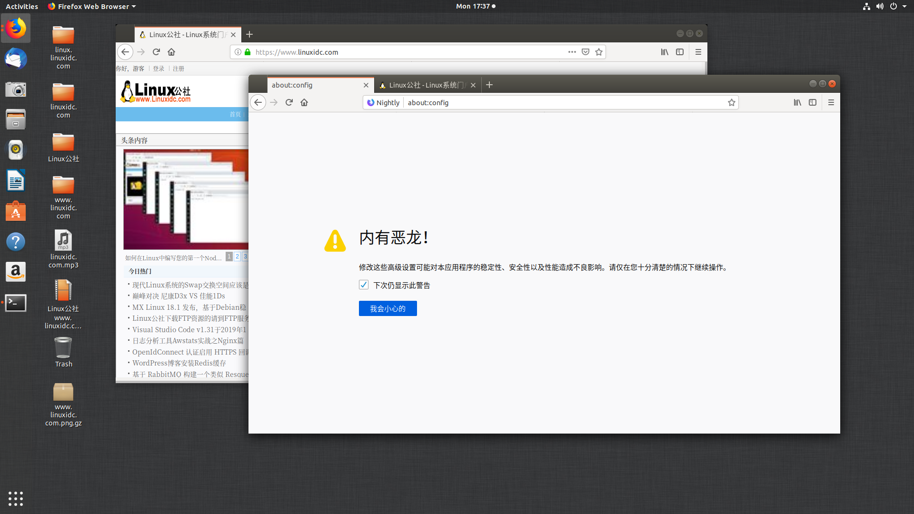
Task: Open Library icon in the about:config window
Action: [797, 102]
